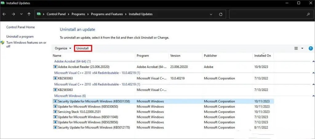Select Update for Microsoft Windows (KB5028856)
The width and height of the screenshot is (315, 139).
163,122
